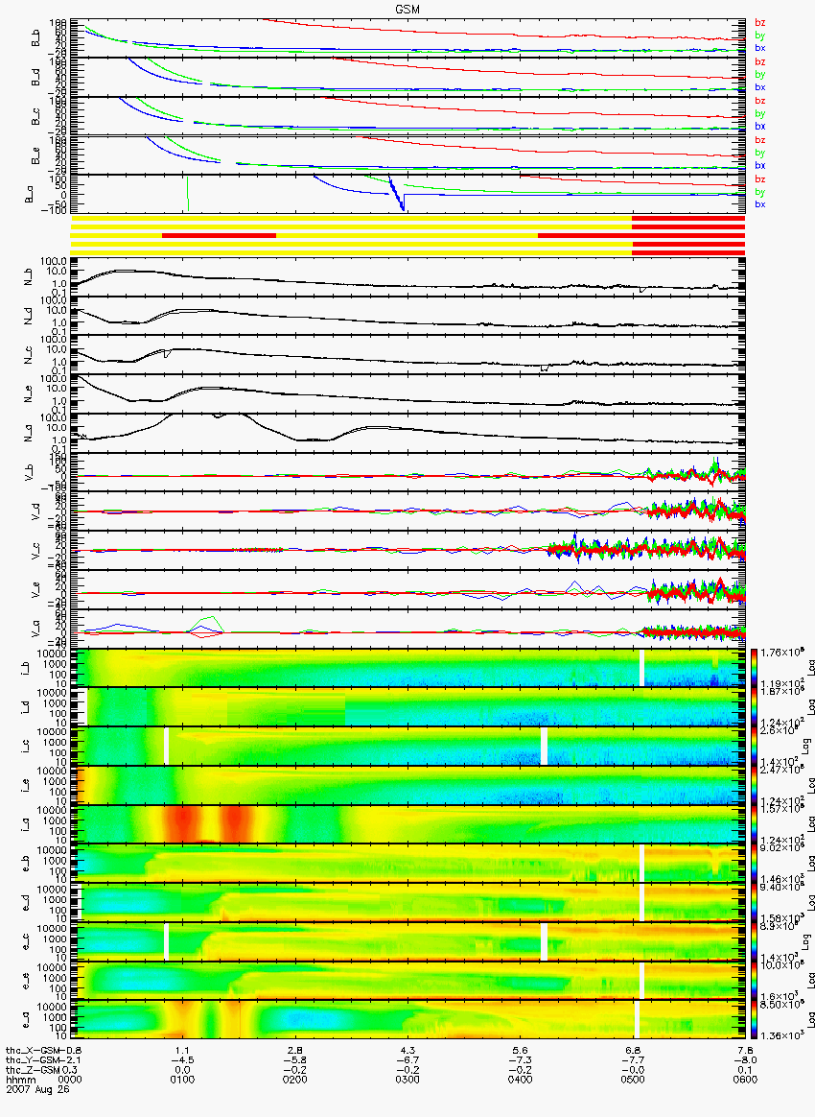Click the Z-GSM value 0.1
This screenshot has height=1117, width=815.
coord(745,1069)
